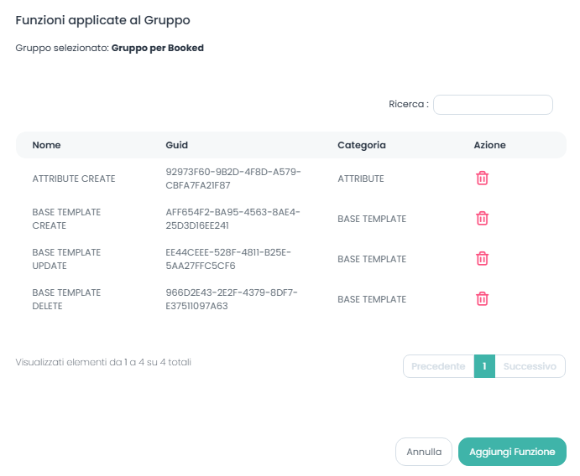Select page 1 in pagination
Image resolution: width=580 pixels, height=476 pixels.
(484, 366)
